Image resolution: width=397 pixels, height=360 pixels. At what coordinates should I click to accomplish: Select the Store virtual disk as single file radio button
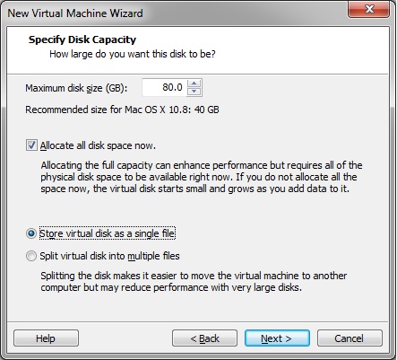[31, 233]
